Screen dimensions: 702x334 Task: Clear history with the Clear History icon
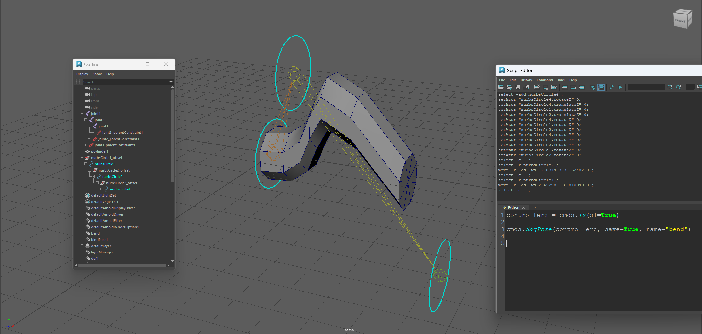537,87
